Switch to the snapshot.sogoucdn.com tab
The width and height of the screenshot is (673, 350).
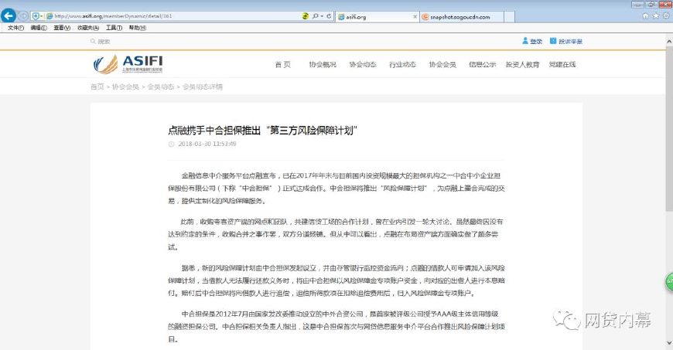pos(461,17)
